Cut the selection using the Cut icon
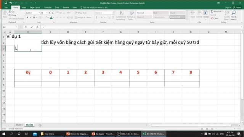This screenshot has height=137, width=244. 10,11
